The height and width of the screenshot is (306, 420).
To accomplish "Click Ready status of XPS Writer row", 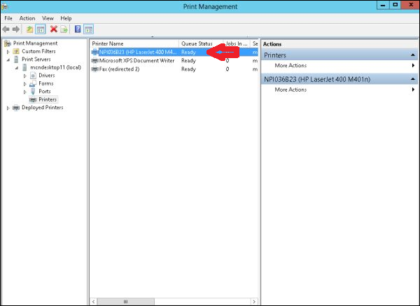I will pos(188,60).
